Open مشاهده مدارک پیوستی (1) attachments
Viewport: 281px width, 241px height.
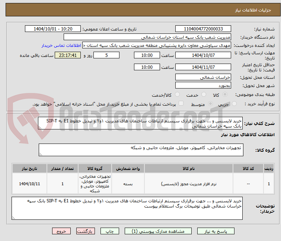(x=158, y=231)
